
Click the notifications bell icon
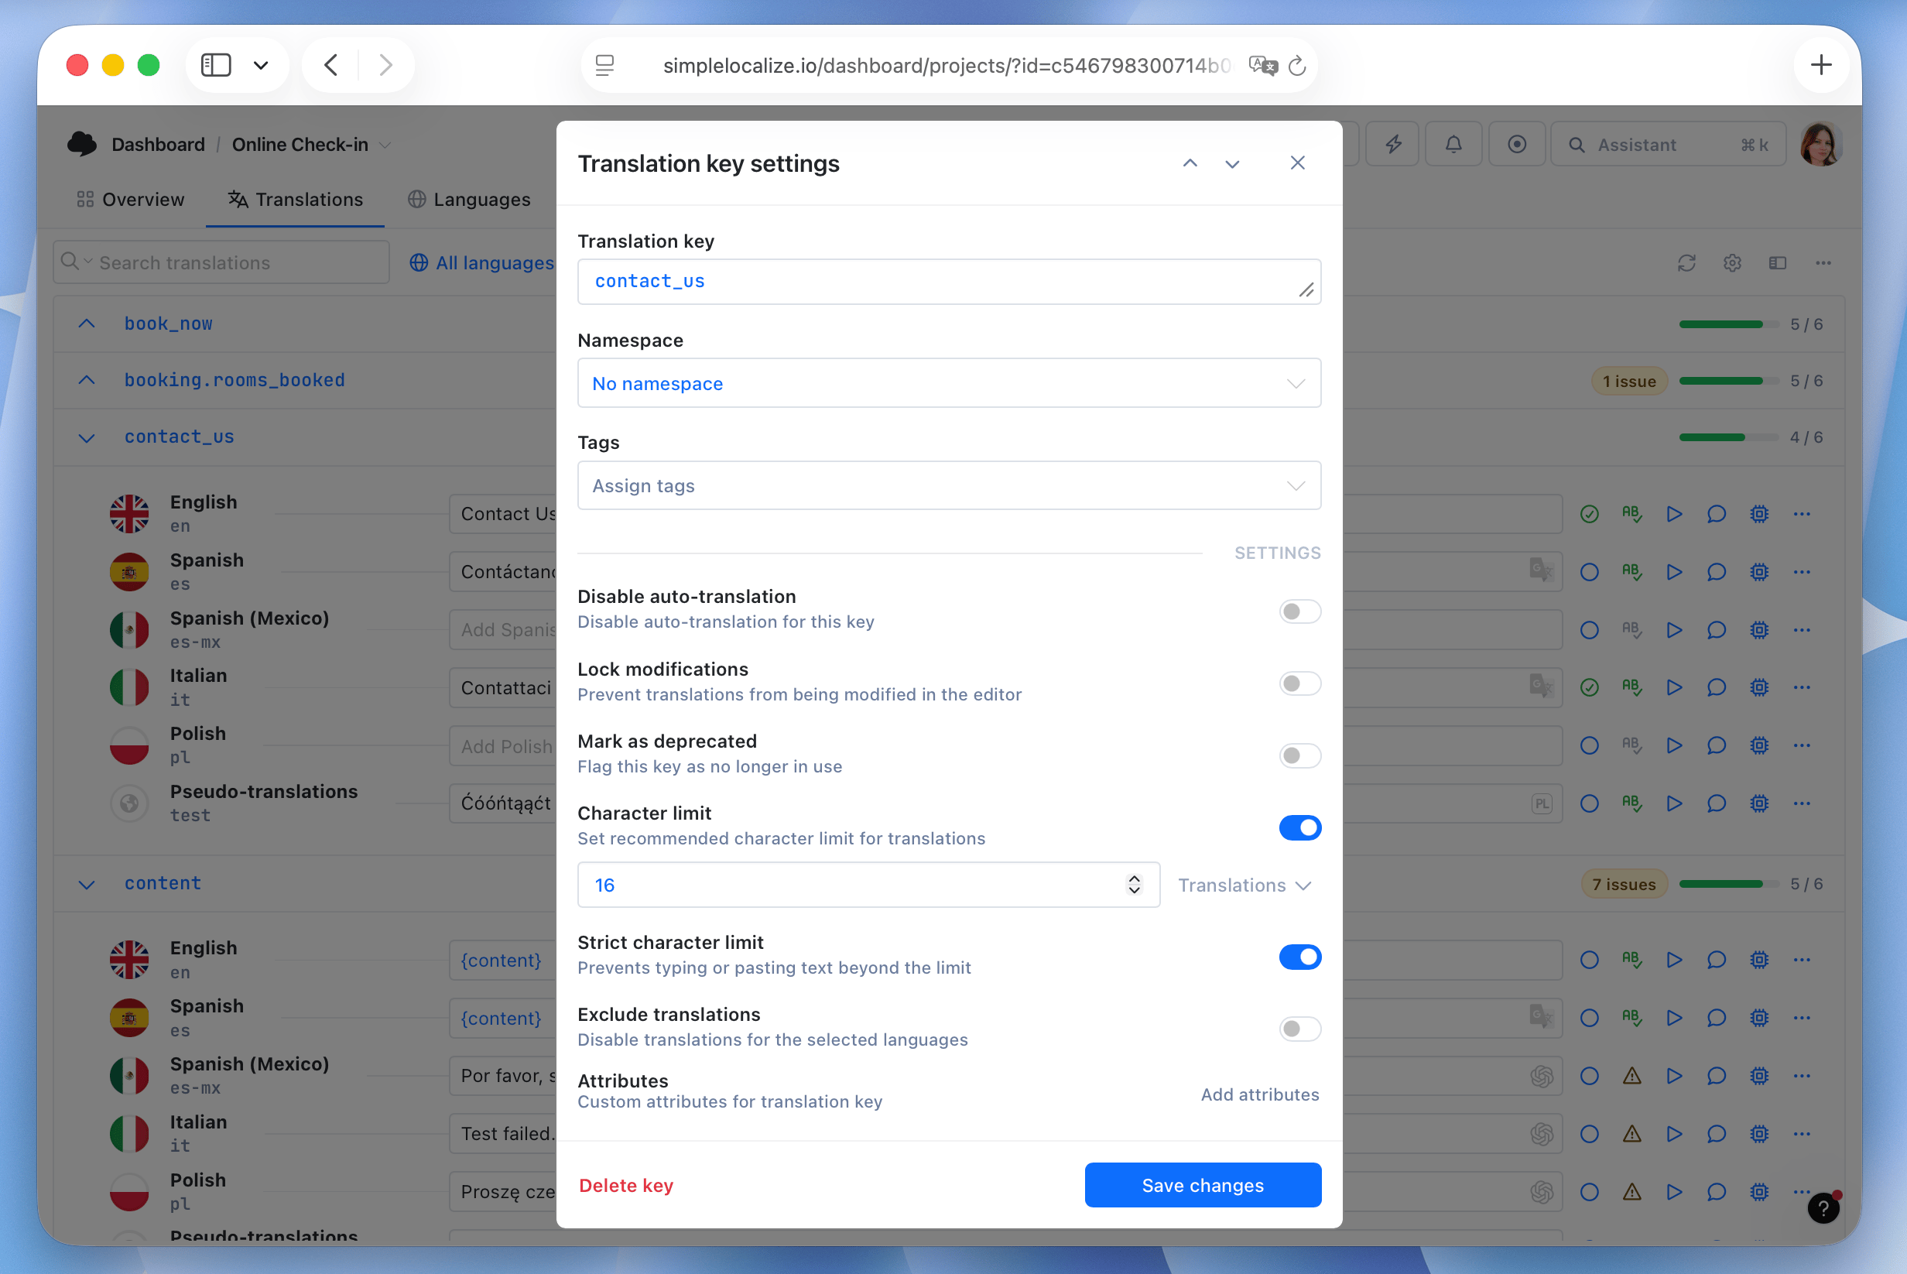(x=1453, y=145)
